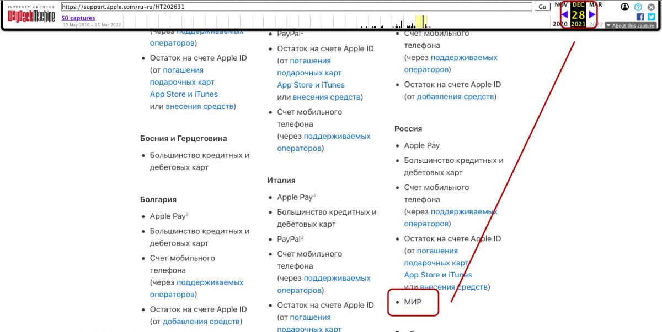Jump to the MAR month capture
This screenshot has height=332, width=662.
coord(596,4)
